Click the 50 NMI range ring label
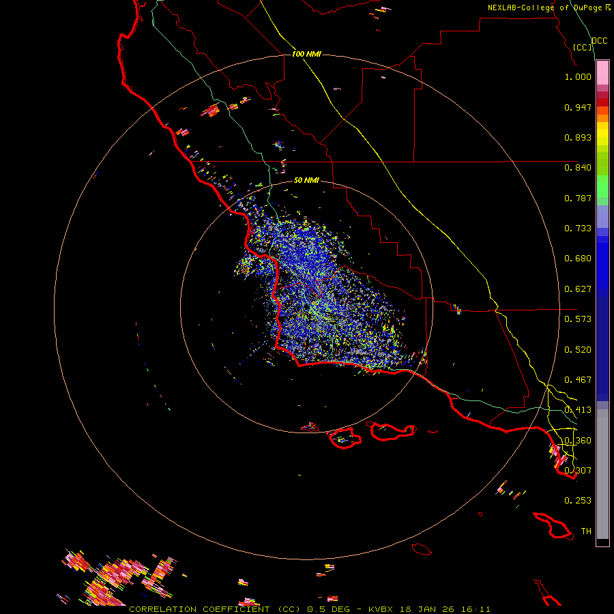The width and height of the screenshot is (614, 614). click(x=306, y=180)
